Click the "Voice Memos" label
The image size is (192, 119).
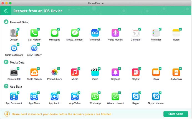pyautogui.click(x=115, y=40)
